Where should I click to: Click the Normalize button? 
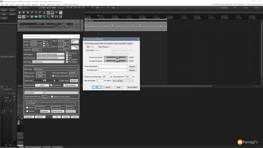[x=74, y=81]
